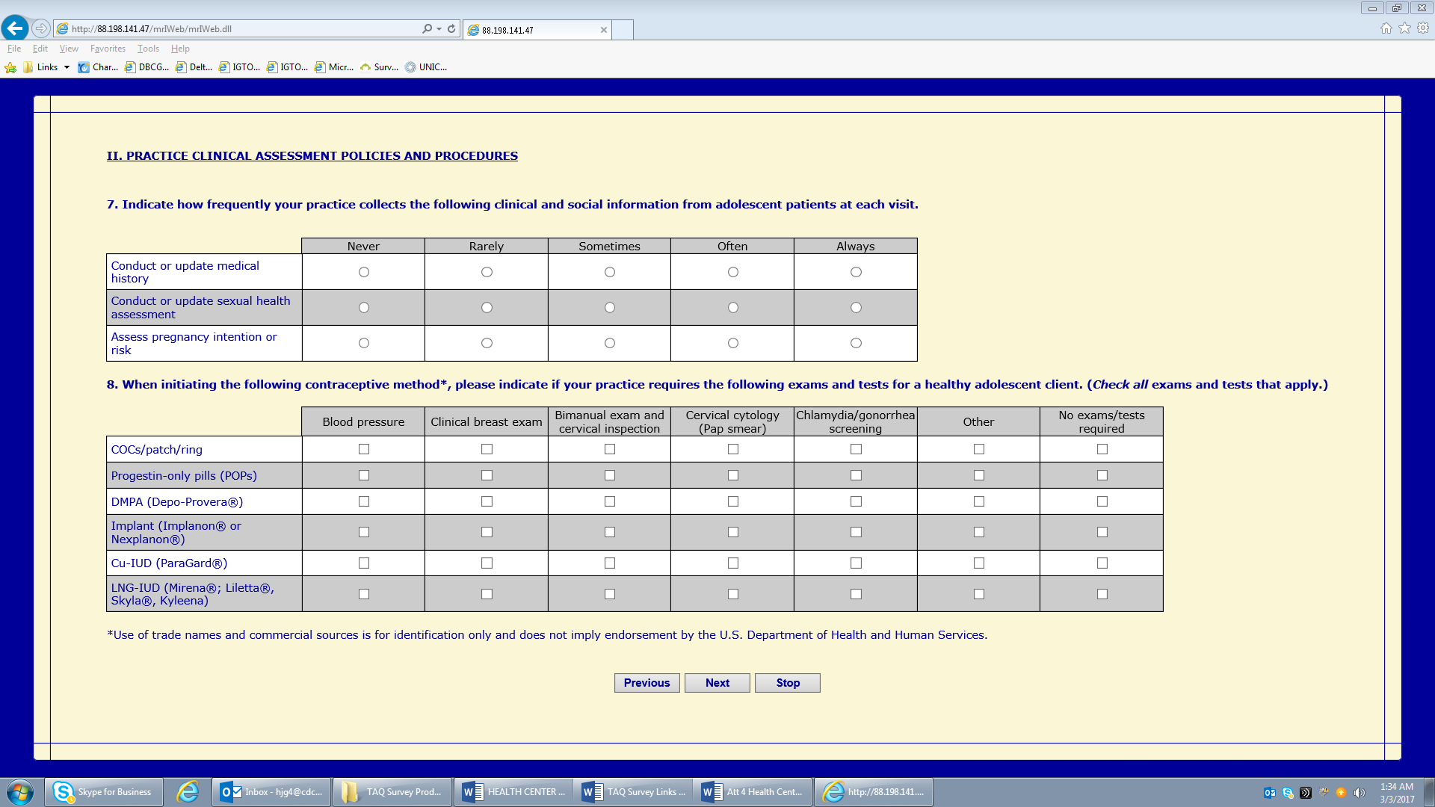The width and height of the screenshot is (1435, 807).
Task: Click the browser Back arrow button
Action: (x=15, y=28)
